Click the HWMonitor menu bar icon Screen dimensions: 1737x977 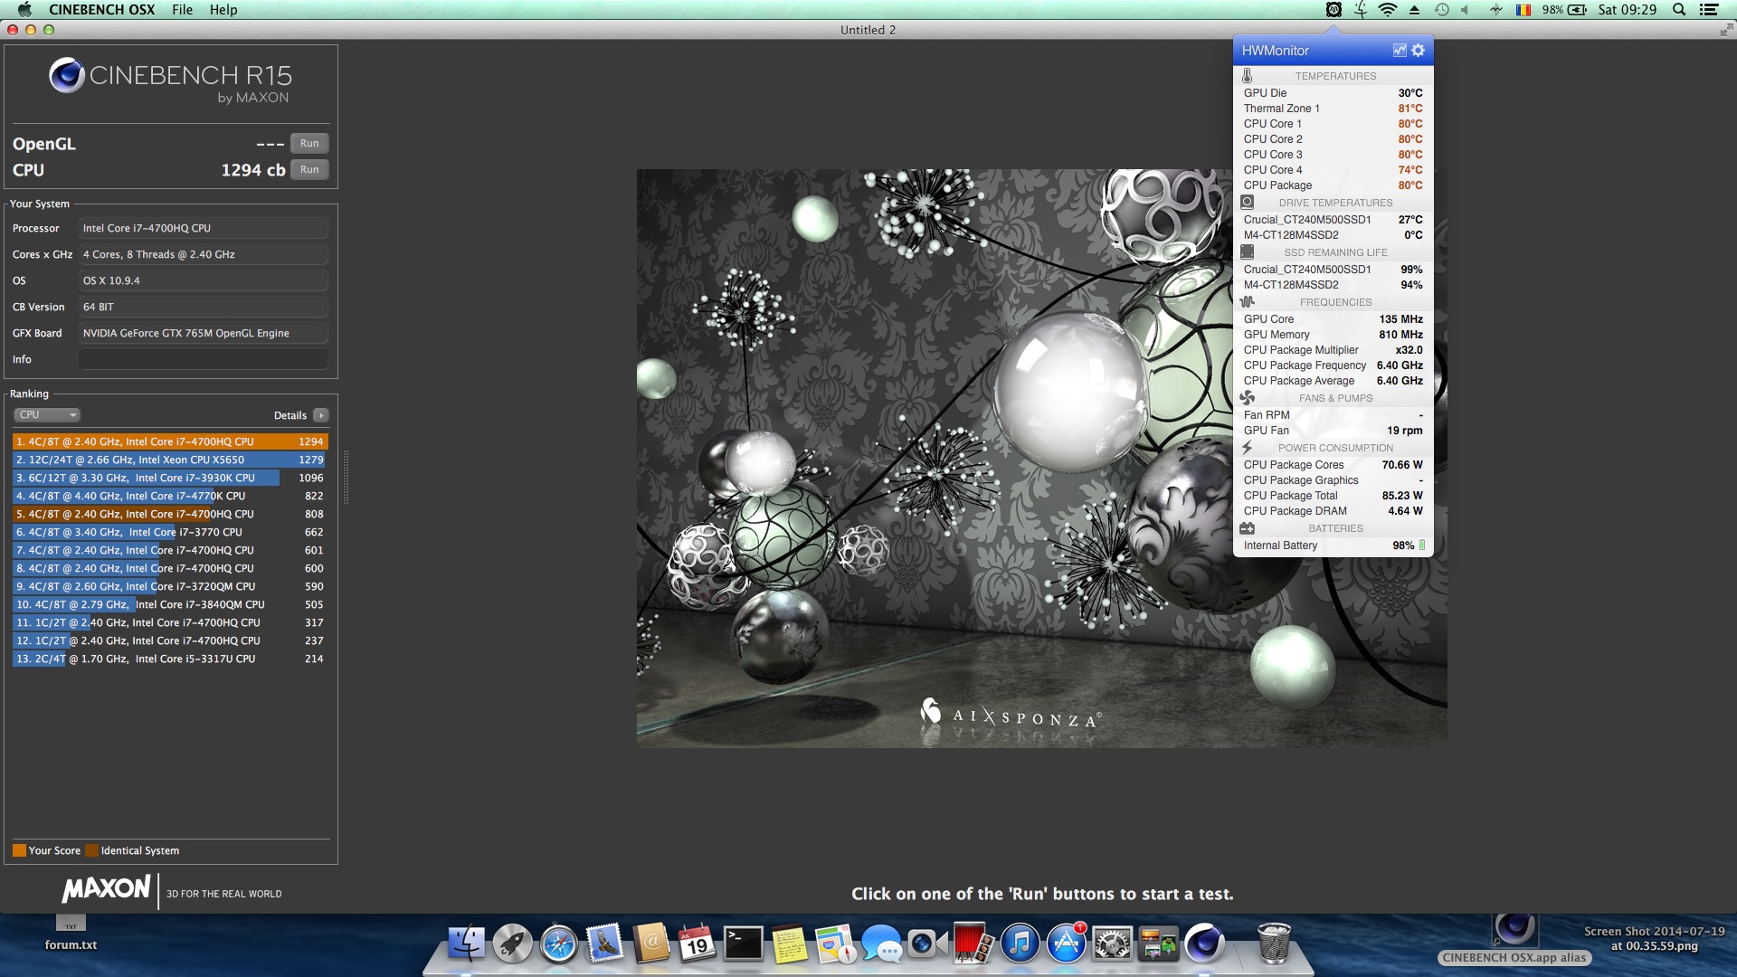[1334, 9]
